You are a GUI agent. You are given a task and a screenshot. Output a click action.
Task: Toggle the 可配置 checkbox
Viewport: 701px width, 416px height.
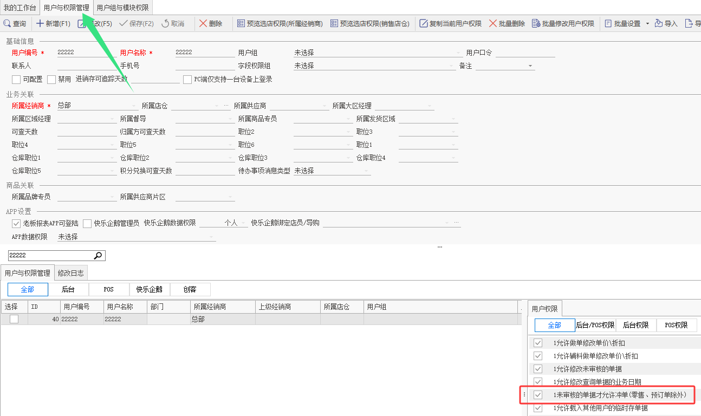coord(16,80)
